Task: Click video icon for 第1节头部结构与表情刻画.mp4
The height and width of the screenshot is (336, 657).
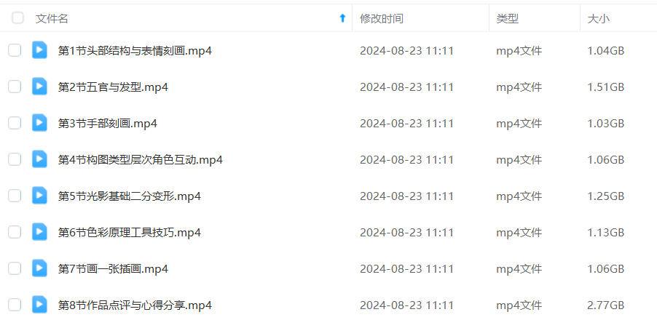Action: click(x=39, y=50)
